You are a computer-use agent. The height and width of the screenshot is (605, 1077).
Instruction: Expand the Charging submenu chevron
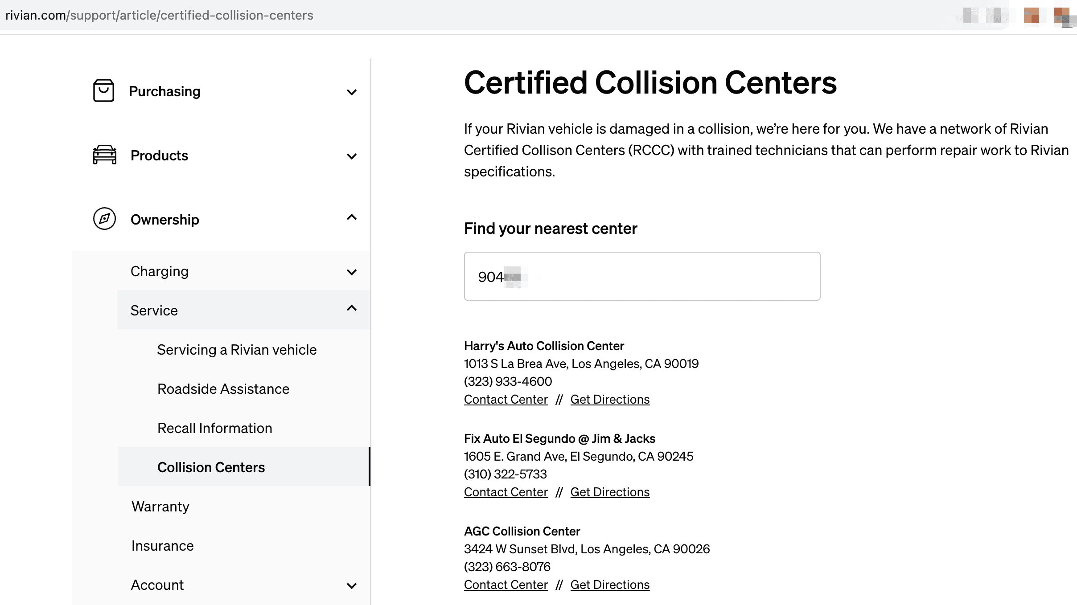[x=352, y=272]
